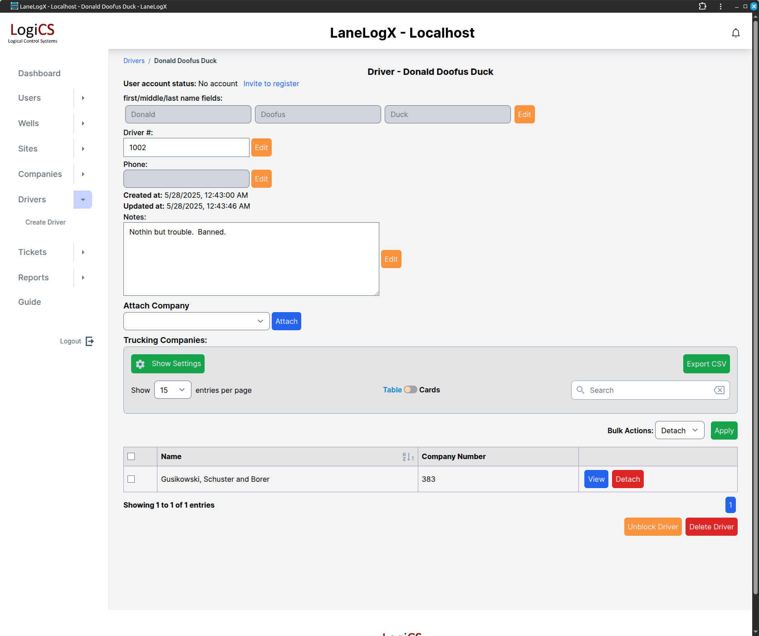Screen dimensions: 759x636
Task: Click the Logout exit icon
Action: pyautogui.click(x=90, y=341)
